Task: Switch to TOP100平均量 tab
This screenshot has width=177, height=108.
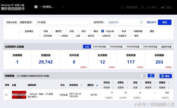Action: pos(150,47)
